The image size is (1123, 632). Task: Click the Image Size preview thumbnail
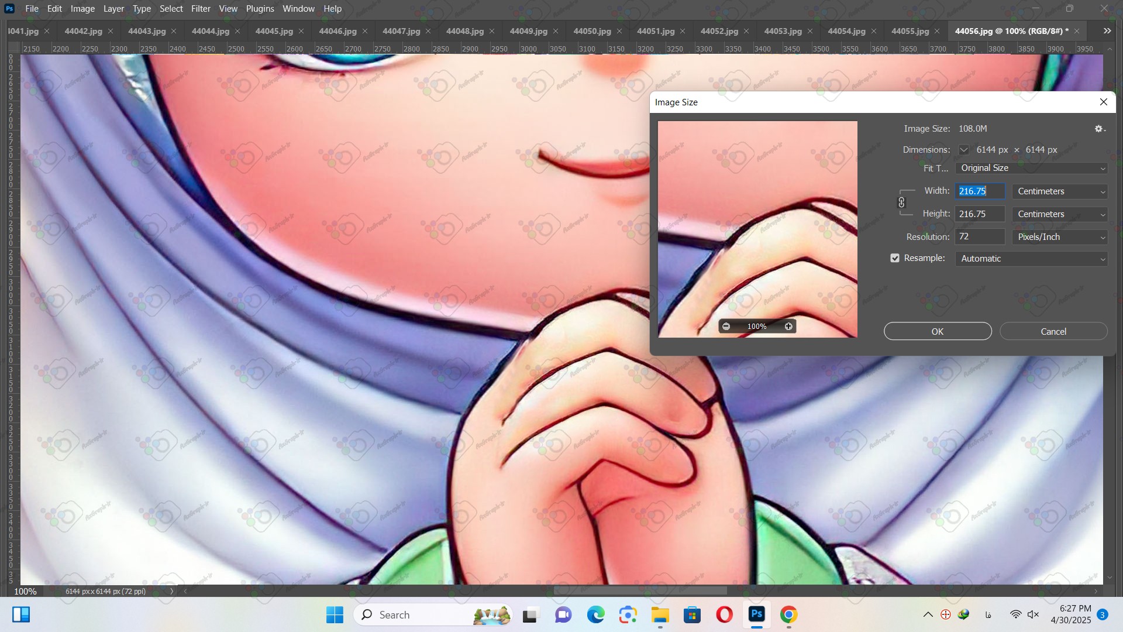coord(757,229)
